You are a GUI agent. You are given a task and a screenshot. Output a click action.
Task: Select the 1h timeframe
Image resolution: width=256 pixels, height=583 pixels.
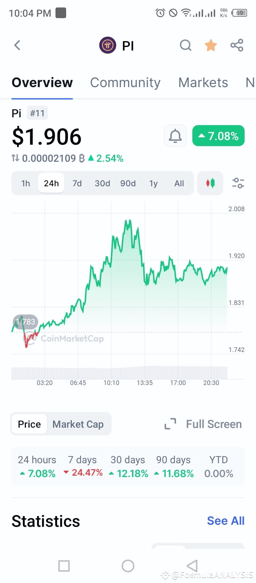26,183
